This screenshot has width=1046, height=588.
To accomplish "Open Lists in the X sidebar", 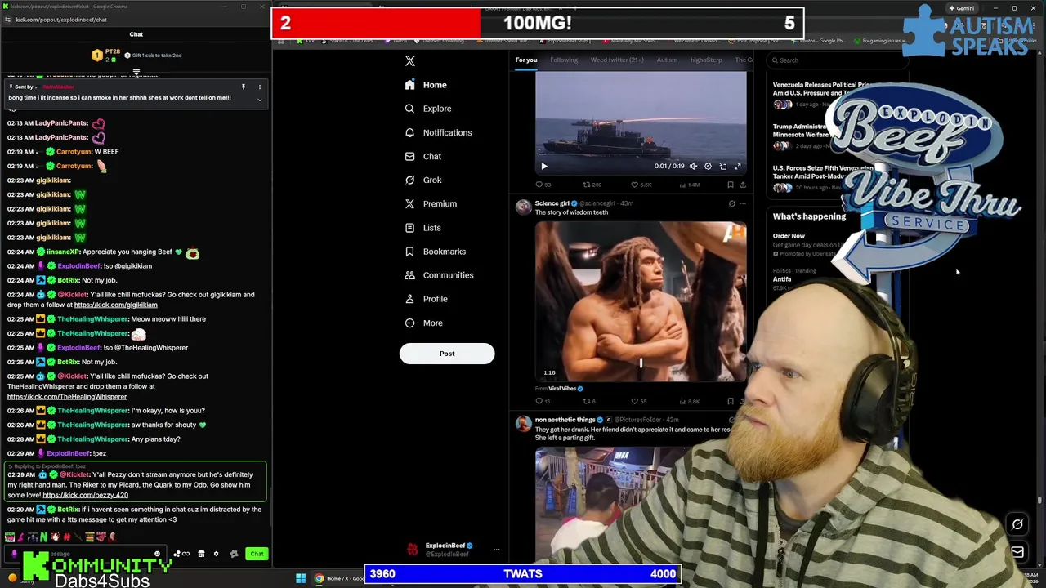I will 422,228.
